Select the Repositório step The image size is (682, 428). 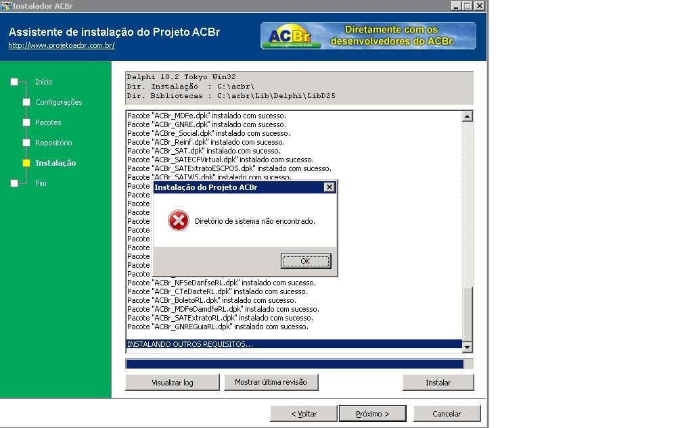pos(53,143)
